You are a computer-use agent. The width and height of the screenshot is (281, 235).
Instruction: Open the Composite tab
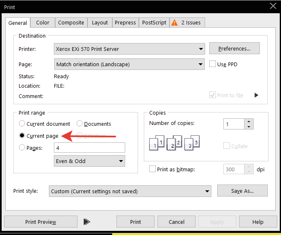71,22
